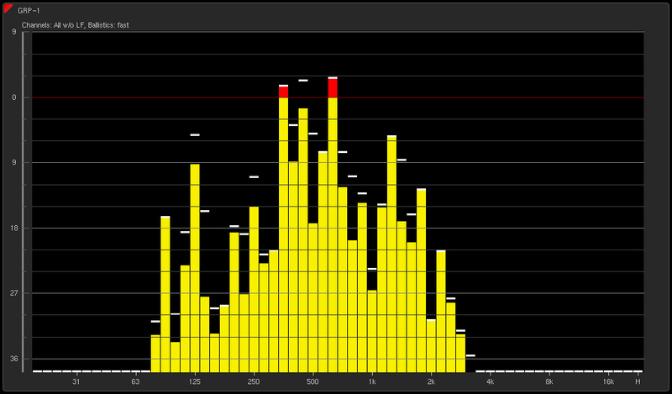Screen dimensions: 672x394
Task: Click the H label ending the frequency axis
Action: point(638,381)
